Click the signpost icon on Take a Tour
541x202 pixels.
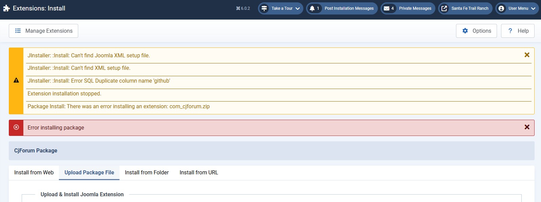click(264, 8)
